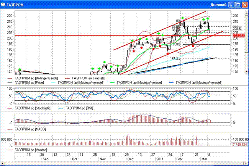Select the Stochastic legend entry
The image size is (249, 166).
[29, 108]
